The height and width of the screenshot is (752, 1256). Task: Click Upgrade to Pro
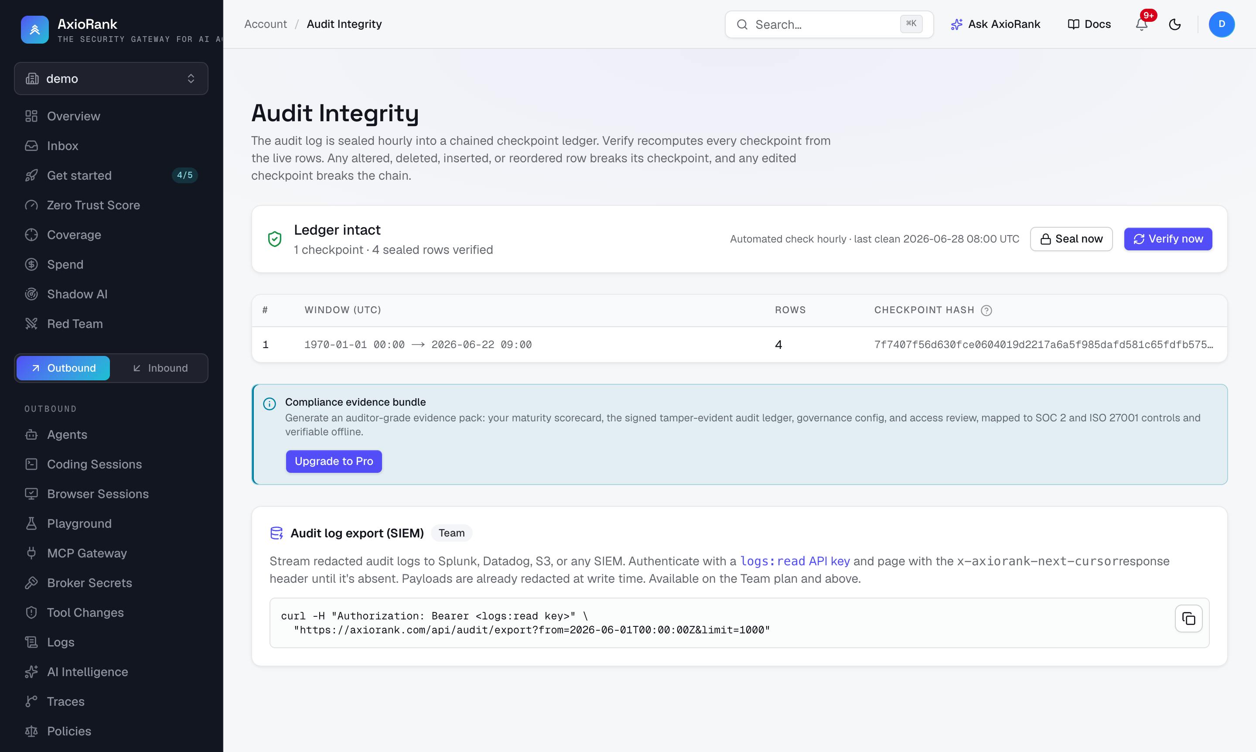pyautogui.click(x=334, y=461)
